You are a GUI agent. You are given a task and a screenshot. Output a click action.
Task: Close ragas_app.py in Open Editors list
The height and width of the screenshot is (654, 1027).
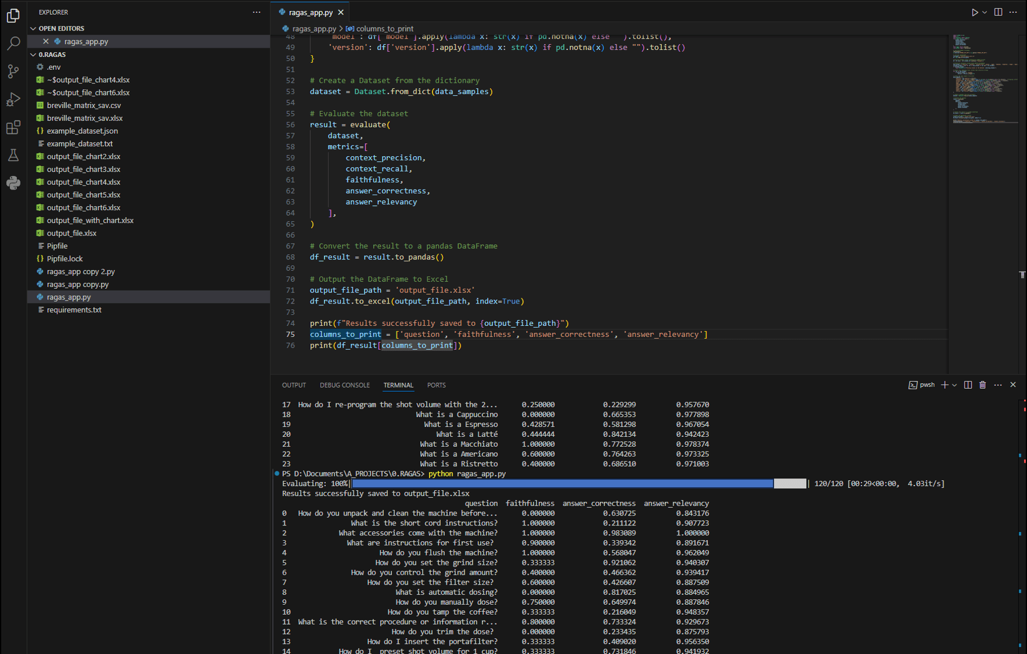(x=46, y=41)
